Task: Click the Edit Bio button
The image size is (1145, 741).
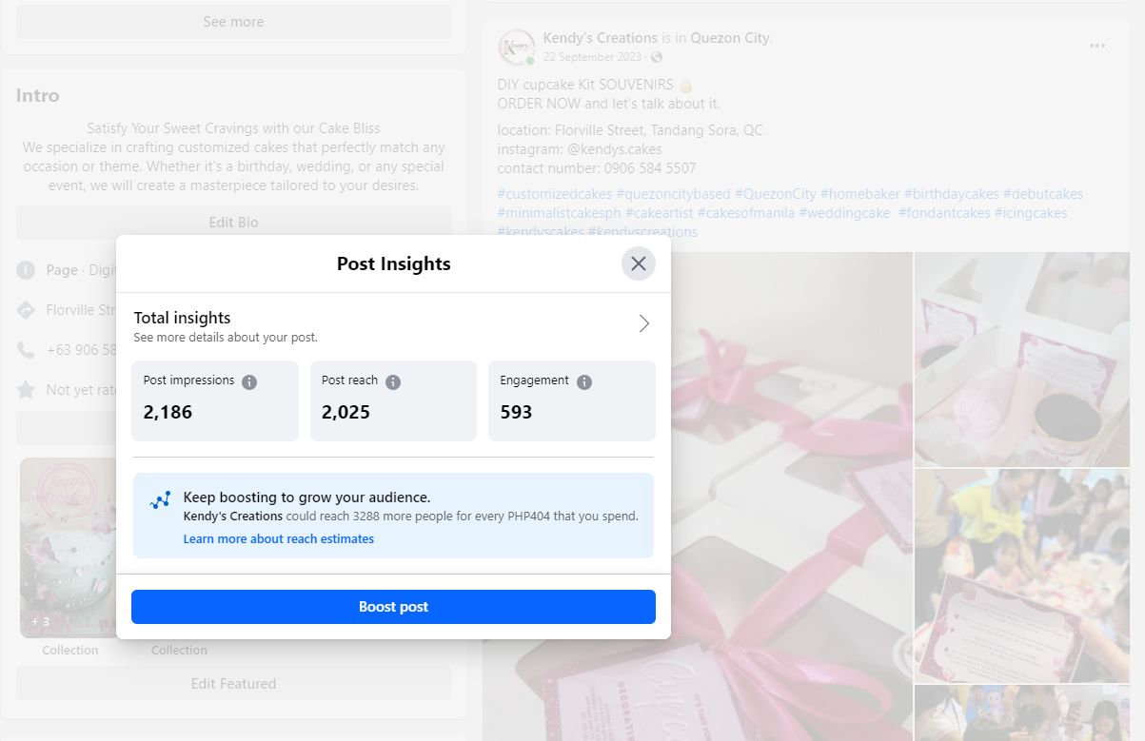Action: (x=233, y=223)
